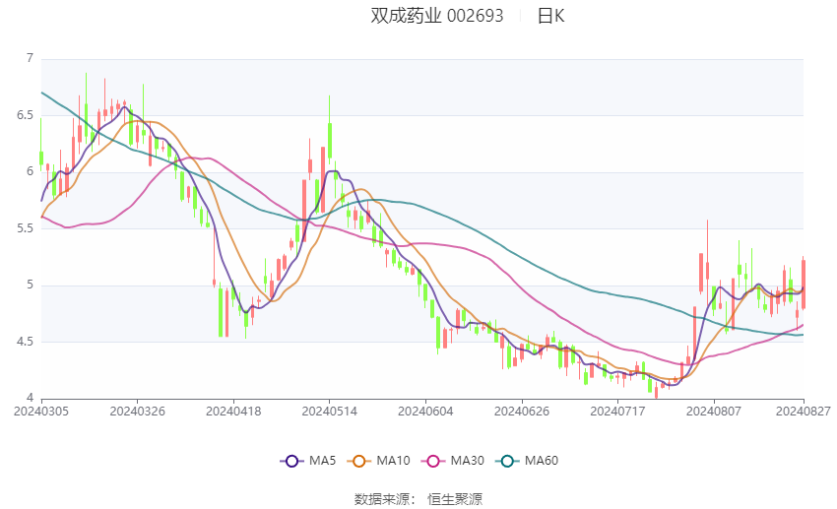Screen dimensions: 837x509
Task: Click x-axis date label 20240305
Action: (41, 412)
